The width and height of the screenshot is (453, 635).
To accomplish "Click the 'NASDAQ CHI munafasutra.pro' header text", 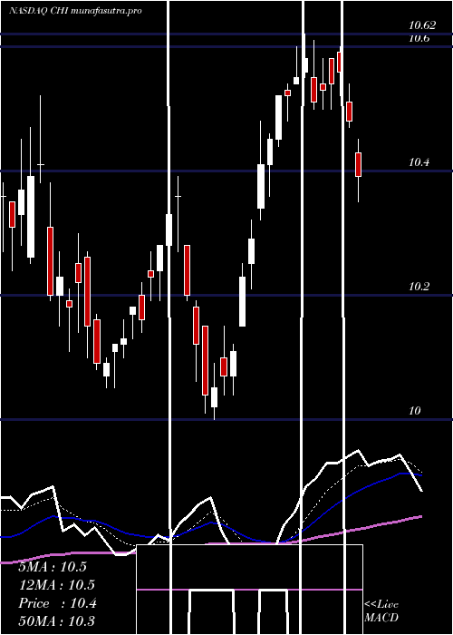I will pyautogui.click(x=75, y=11).
